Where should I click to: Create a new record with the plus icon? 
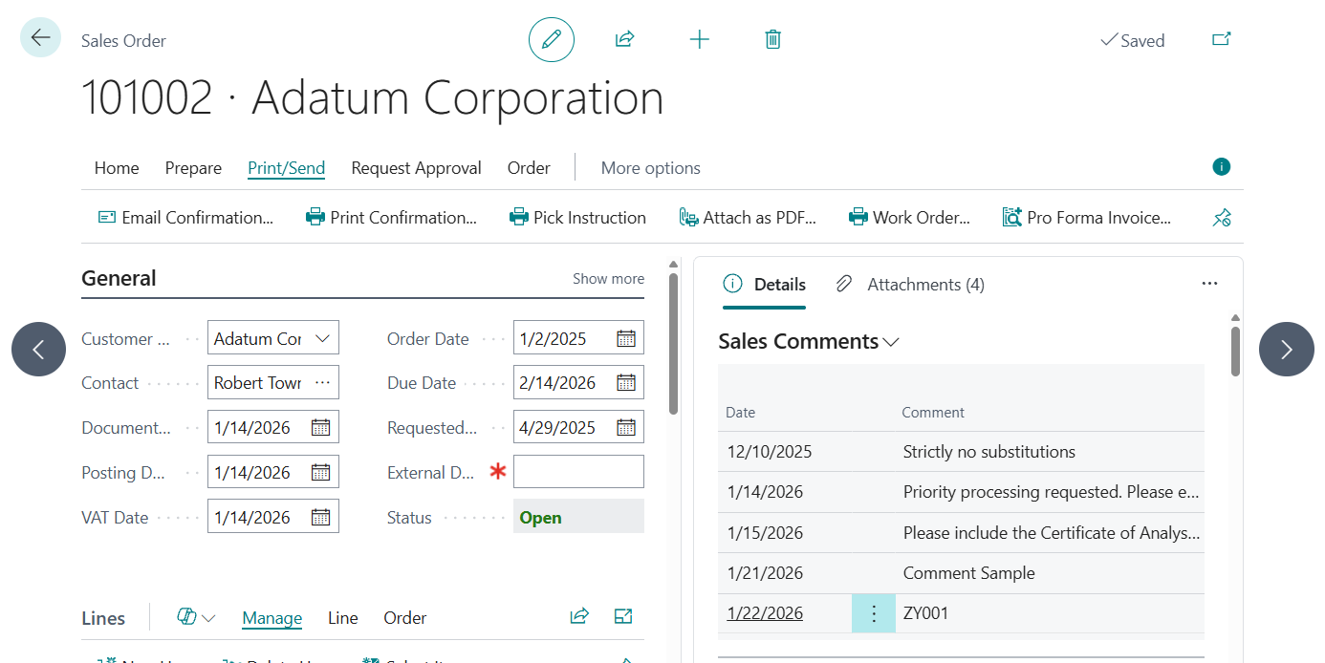(x=699, y=39)
